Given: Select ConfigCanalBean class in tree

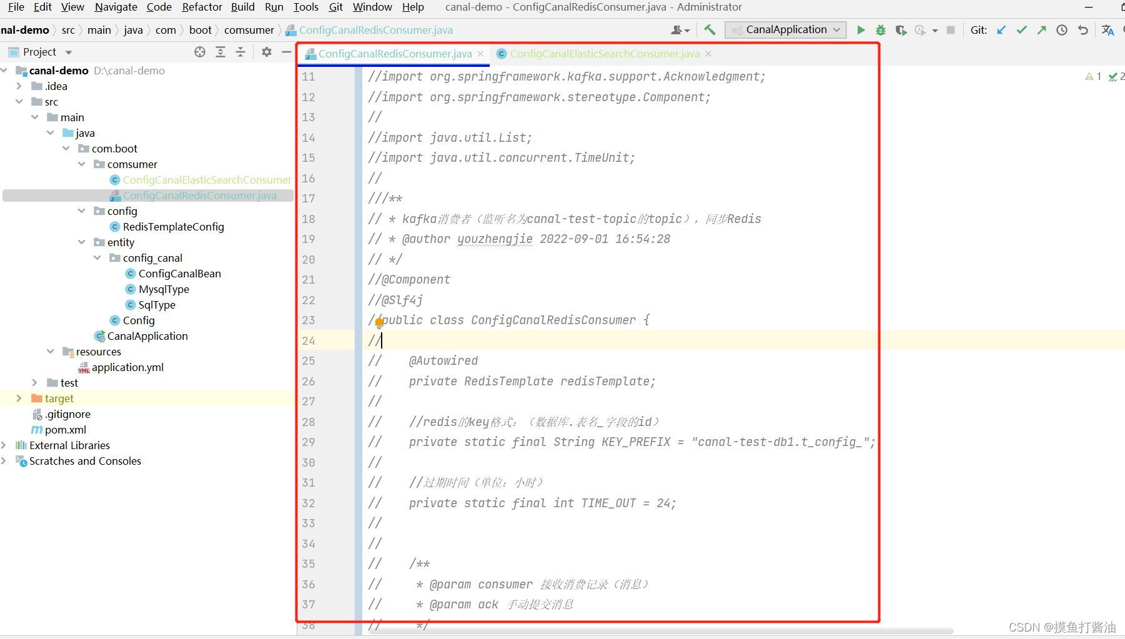Looking at the screenshot, I should [179, 274].
